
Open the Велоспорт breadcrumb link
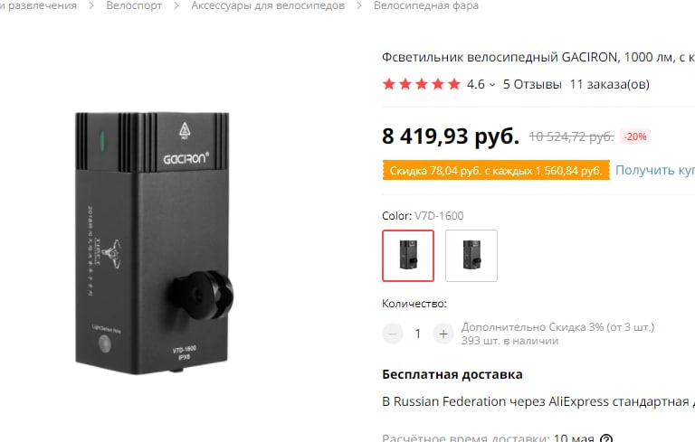134,5
